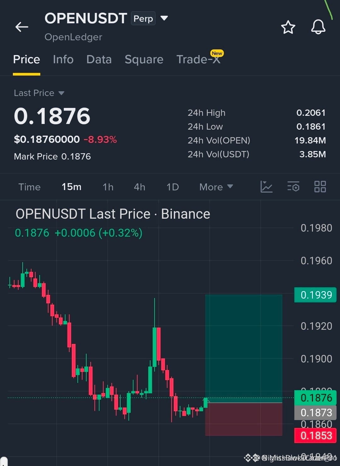This screenshot has width=340, height=466.
Task: Select the 4h chart interval
Action: click(139, 187)
